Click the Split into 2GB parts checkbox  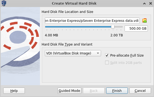point(107,63)
